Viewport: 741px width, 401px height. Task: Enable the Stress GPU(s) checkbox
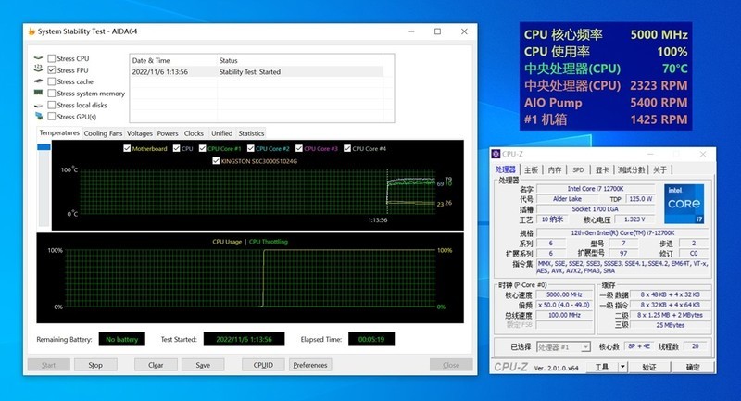coord(52,116)
